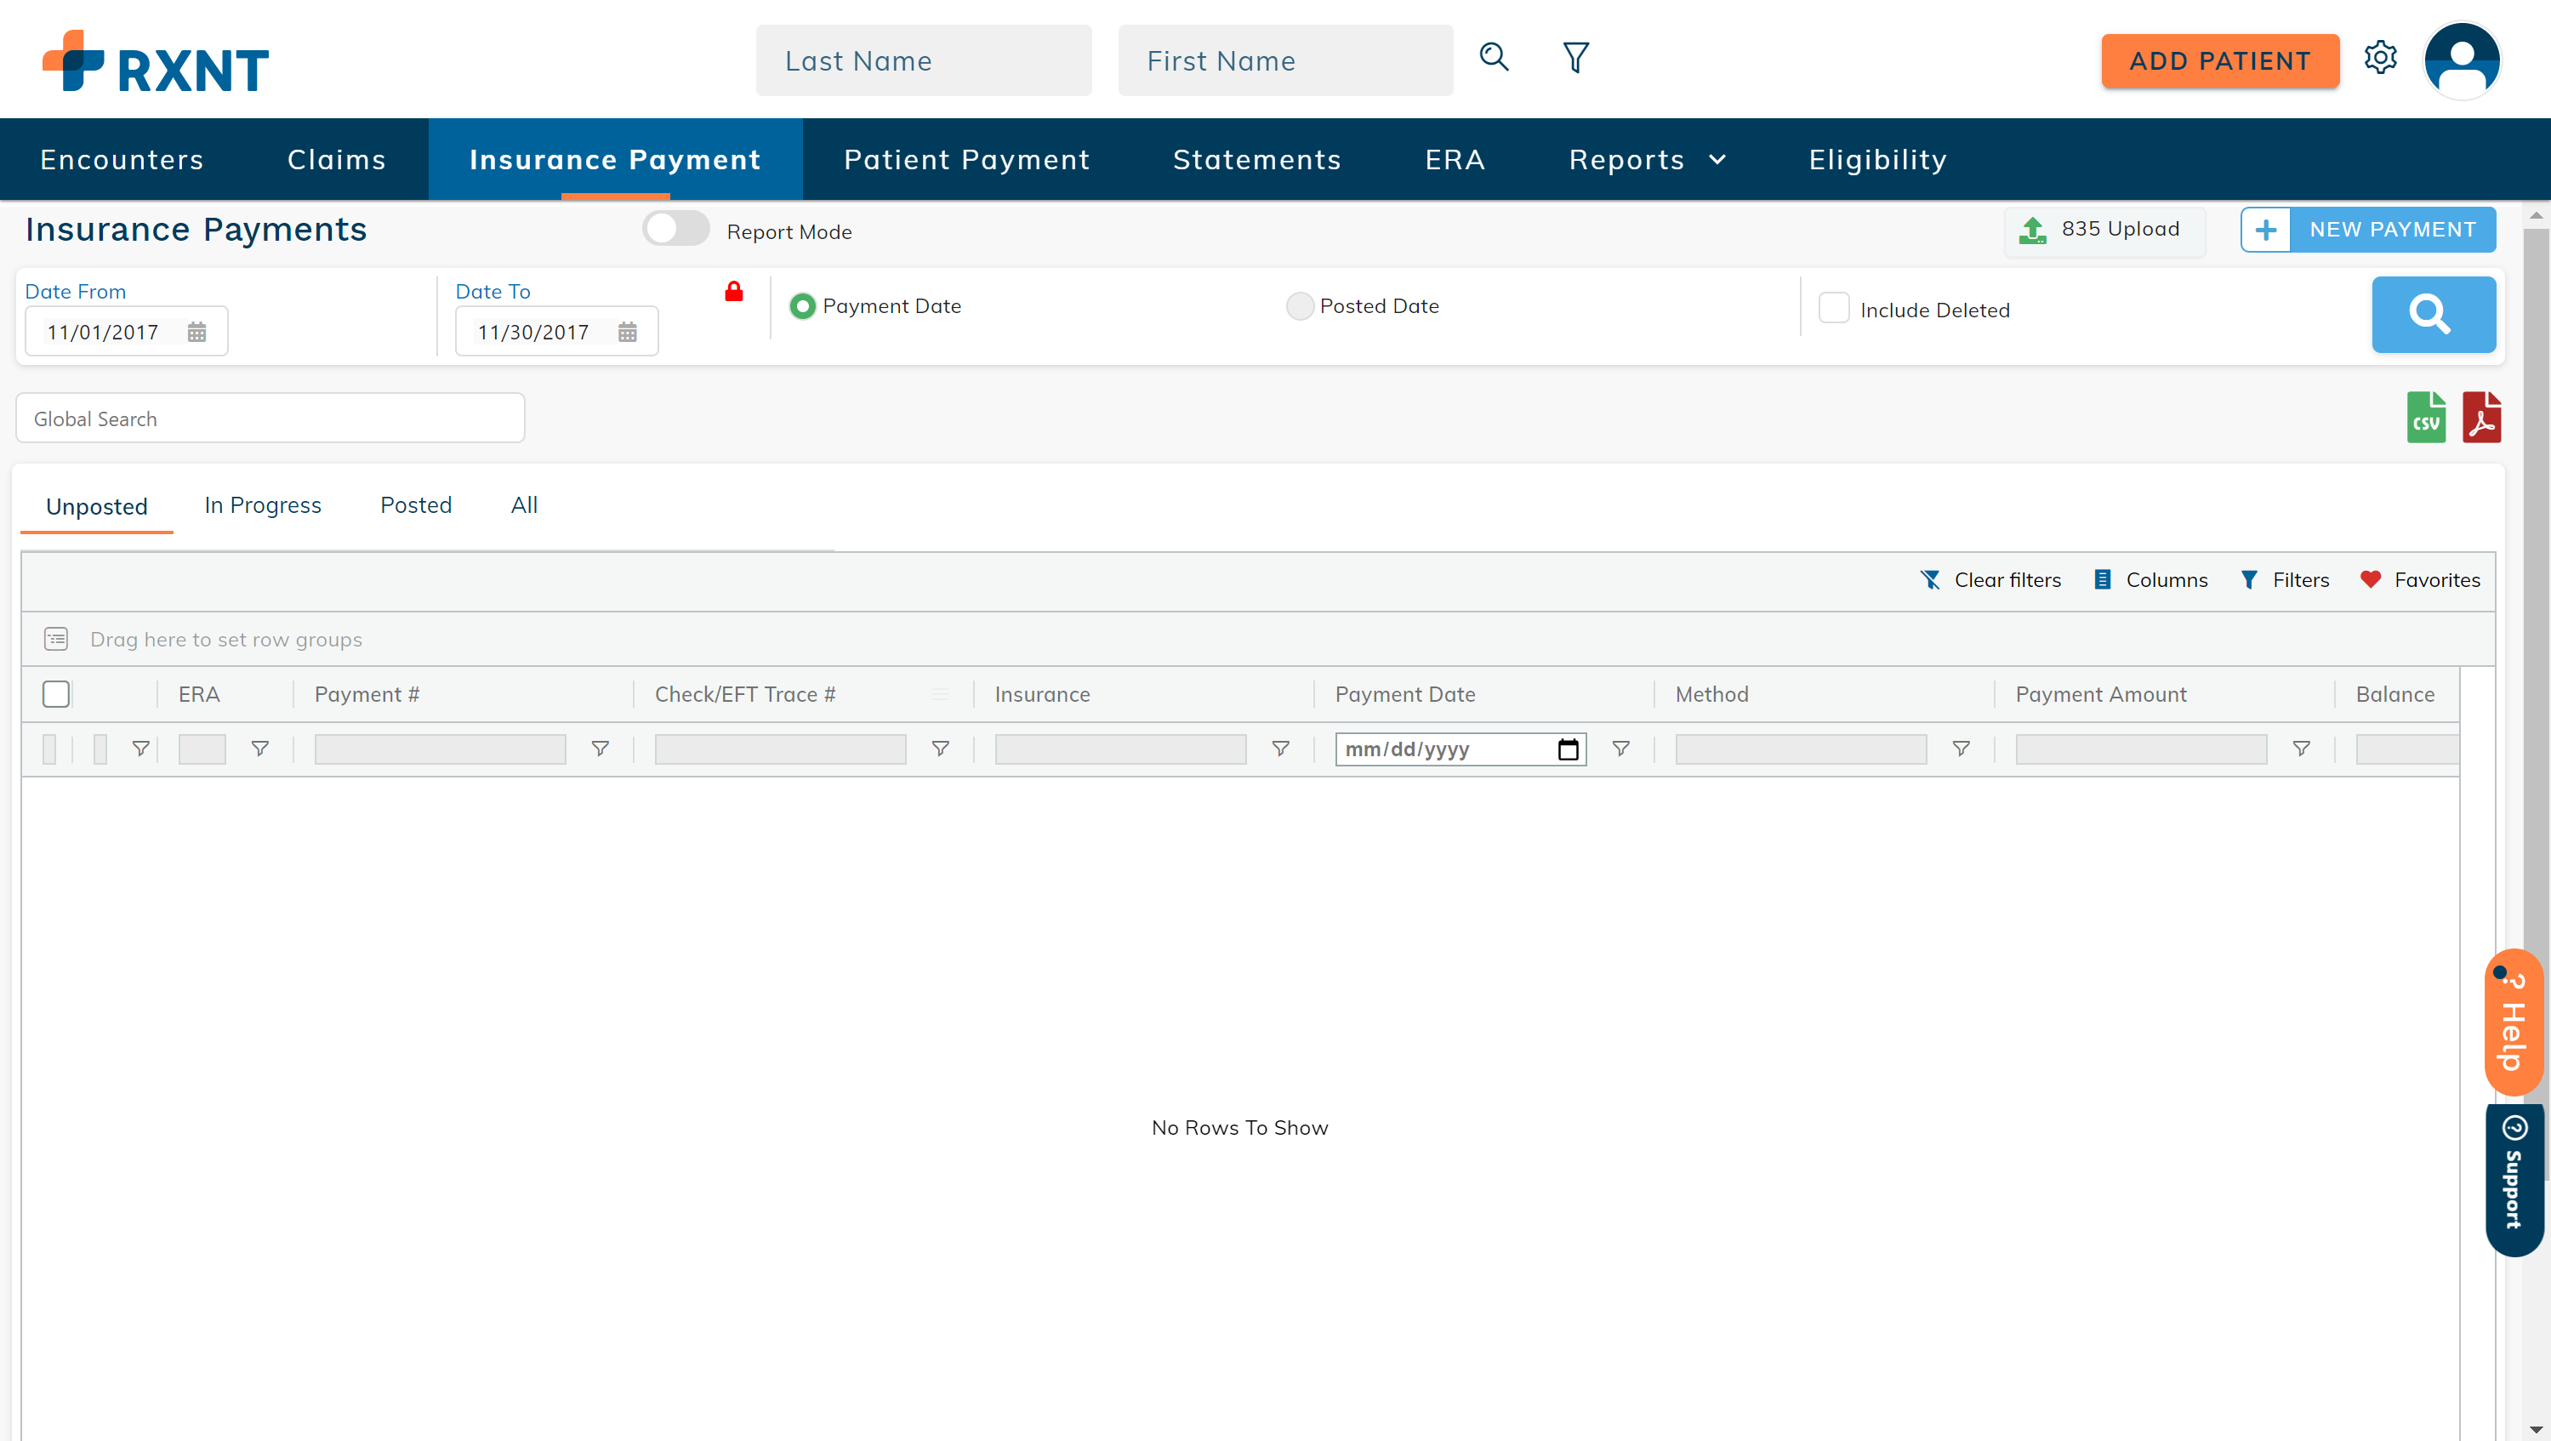Click the row groups list icon
2551x1441 pixels.
click(x=56, y=639)
